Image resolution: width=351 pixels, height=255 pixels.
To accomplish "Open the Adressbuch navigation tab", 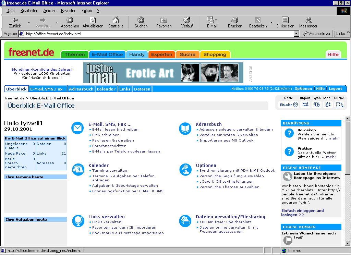I will (x=81, y=89).
